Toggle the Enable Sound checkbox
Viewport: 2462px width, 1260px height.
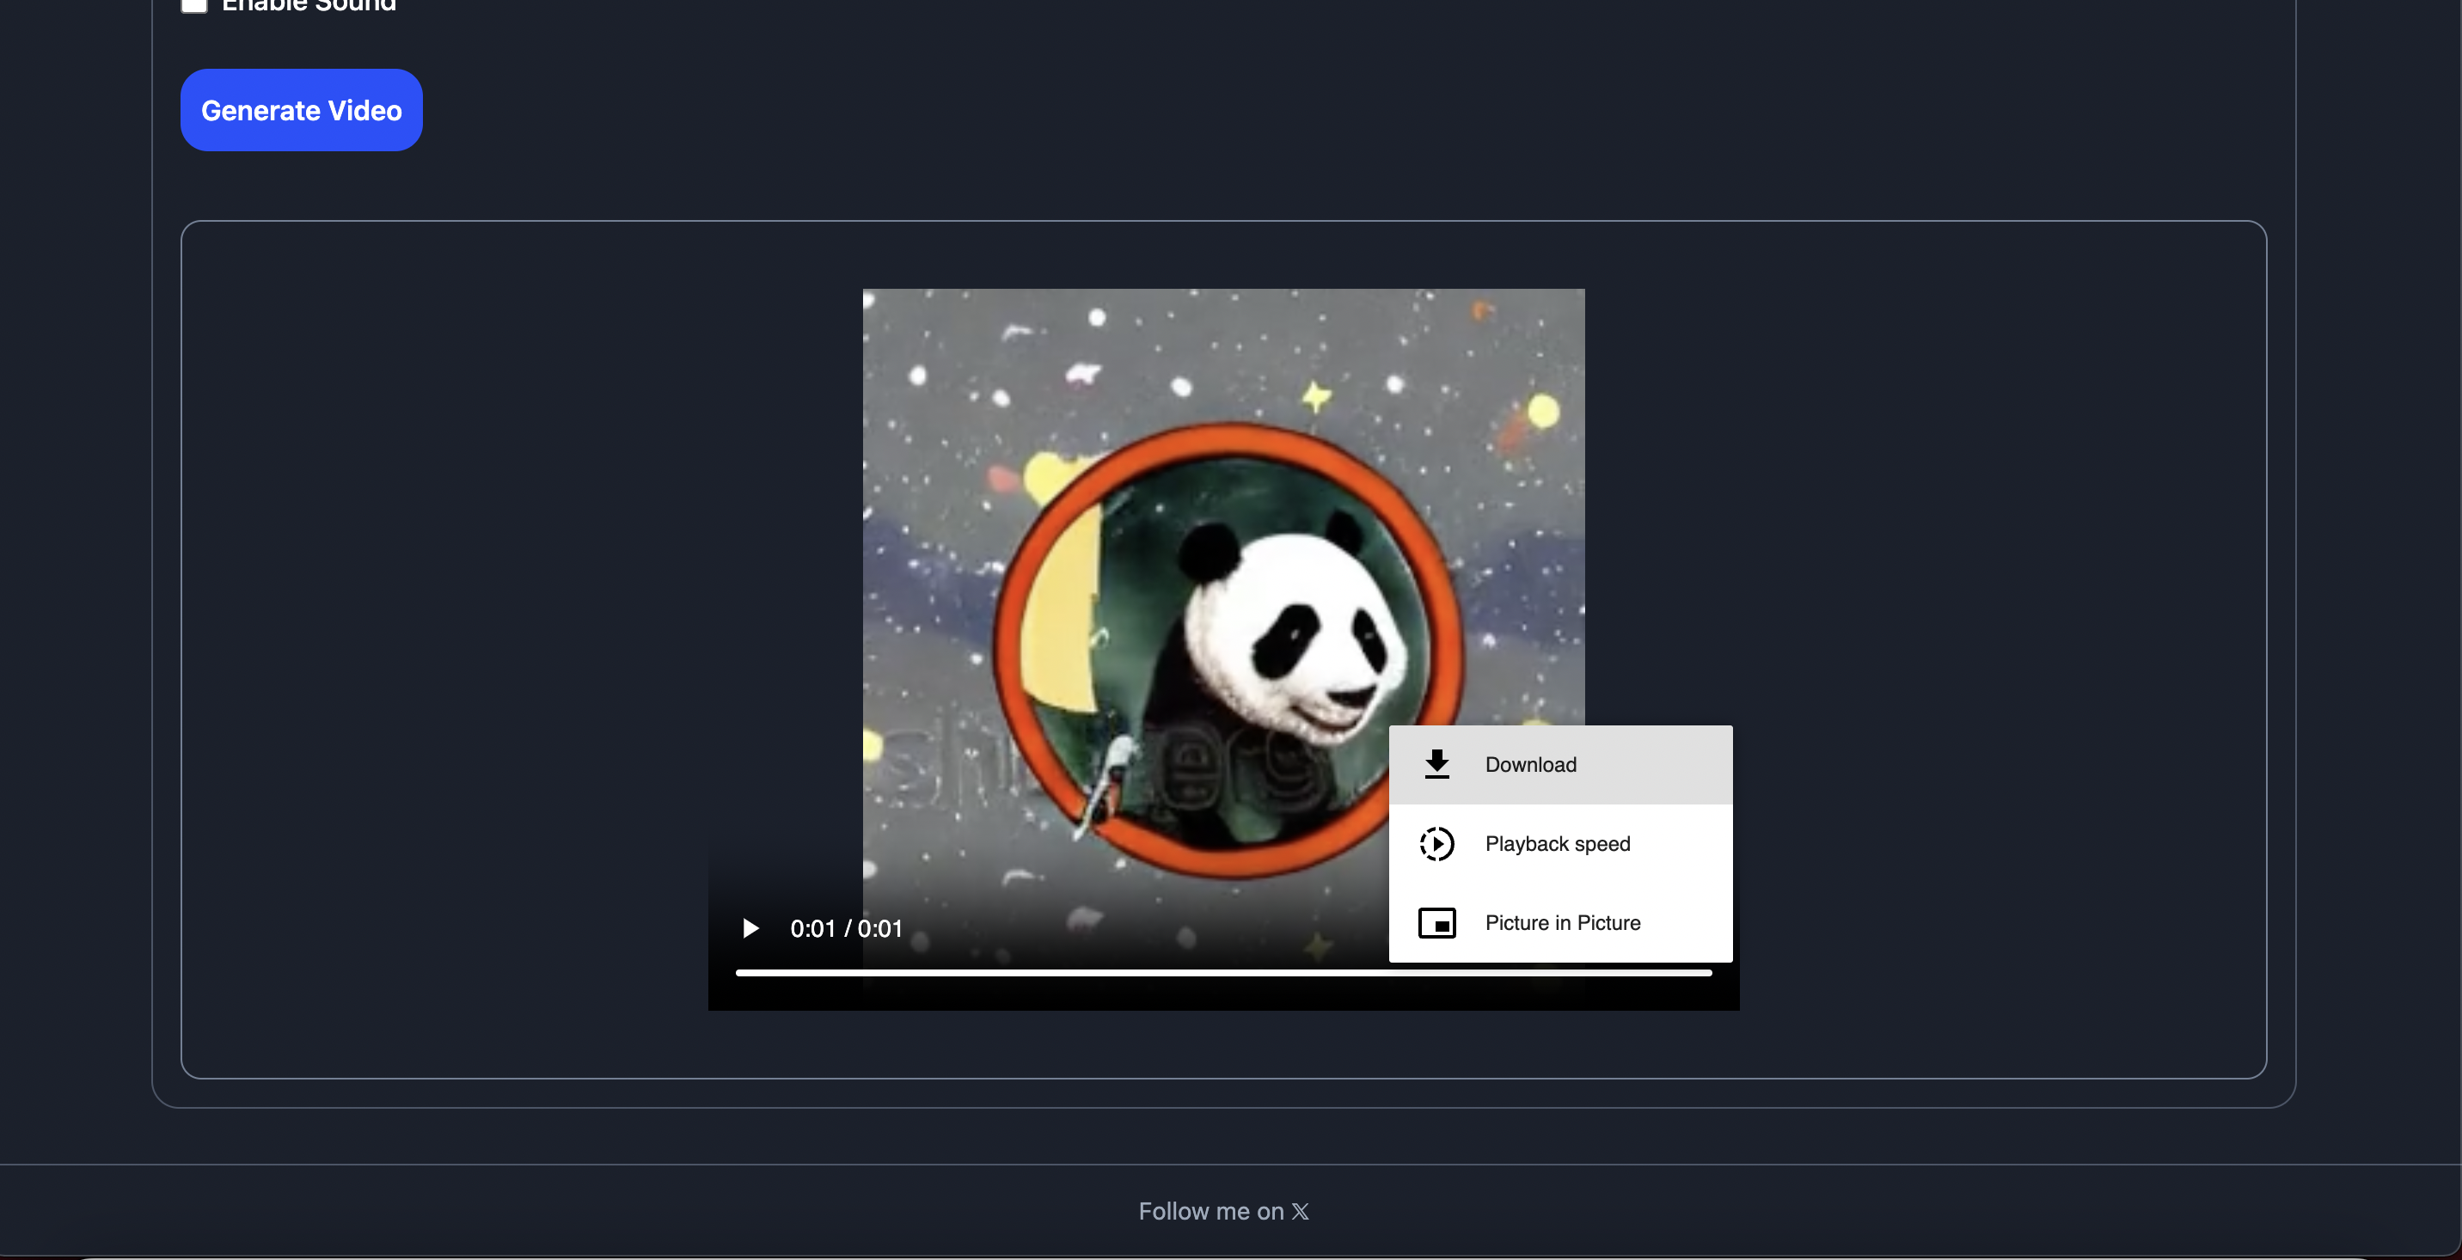(194, 5)
